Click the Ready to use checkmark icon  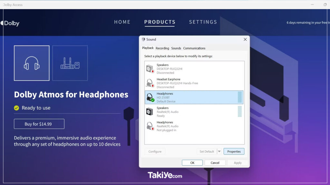tap(16, 108)
